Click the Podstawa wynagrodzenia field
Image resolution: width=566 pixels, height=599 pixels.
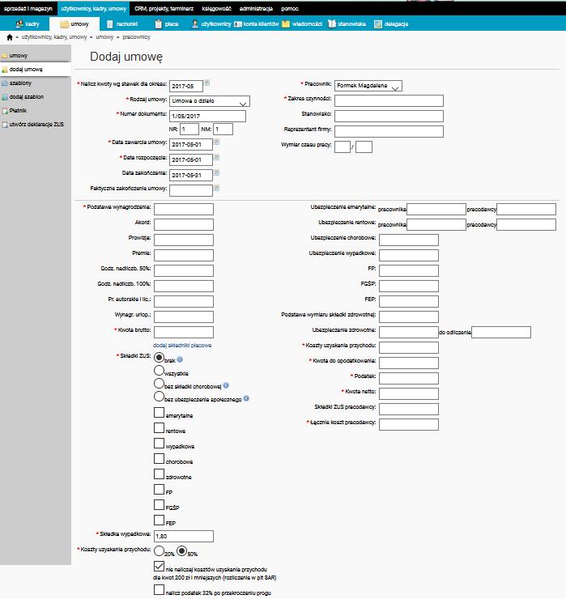[x=184, y=209]
